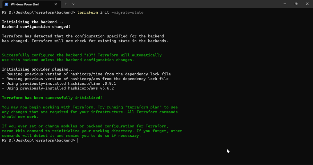Click "Initializing the backend..." line

[x=32, y=22]
